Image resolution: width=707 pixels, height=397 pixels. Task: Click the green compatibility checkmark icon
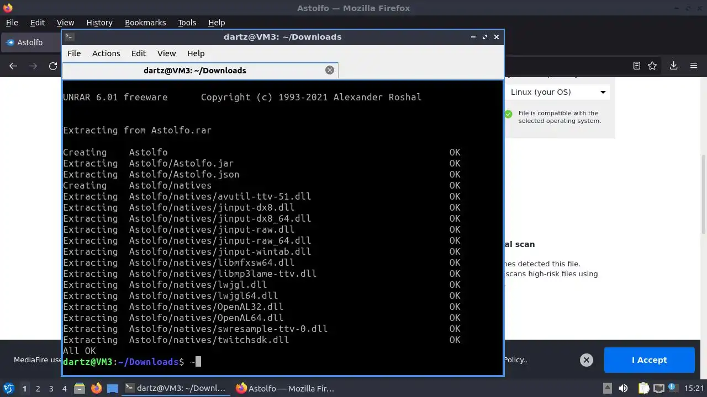click(x=508, y=114)
